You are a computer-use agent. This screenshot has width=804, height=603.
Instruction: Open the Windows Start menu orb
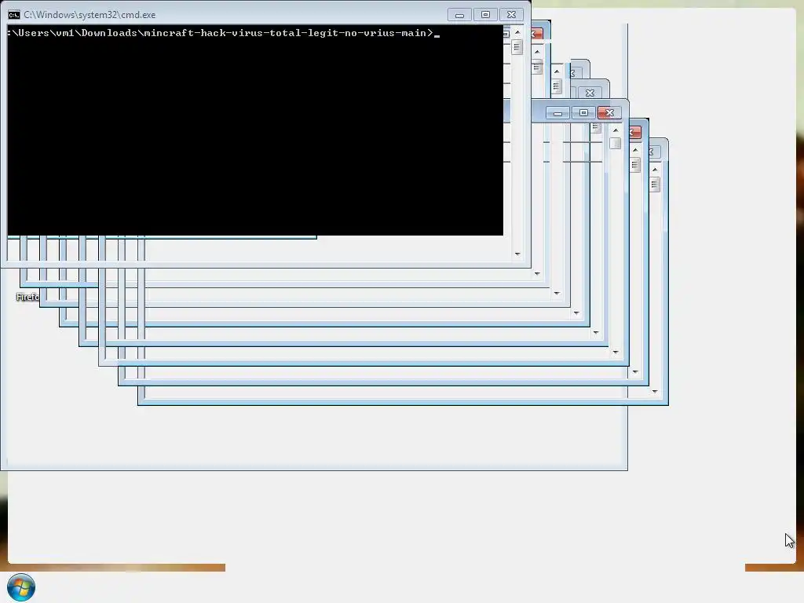point(21,587)
